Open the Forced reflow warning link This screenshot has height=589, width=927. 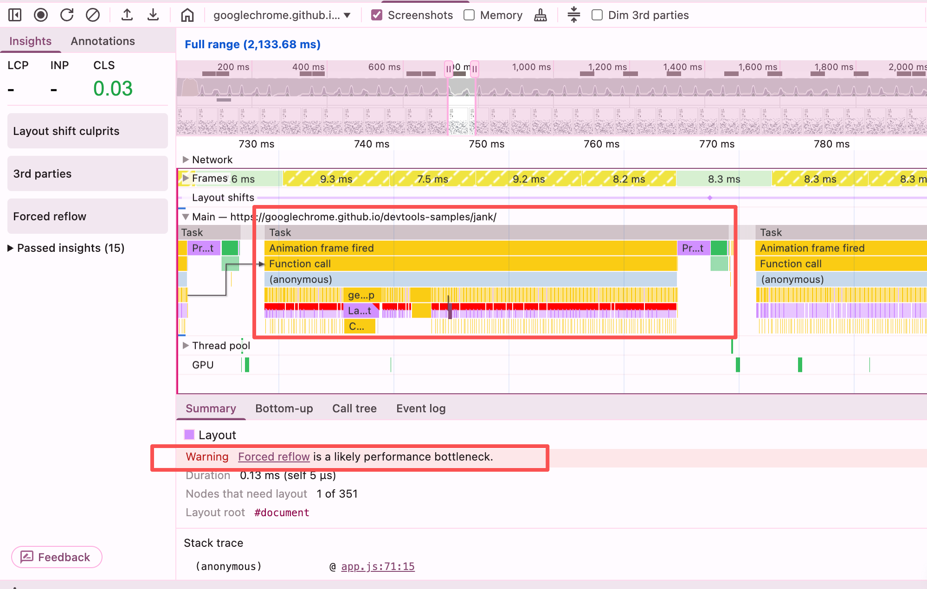click(274, 457)
